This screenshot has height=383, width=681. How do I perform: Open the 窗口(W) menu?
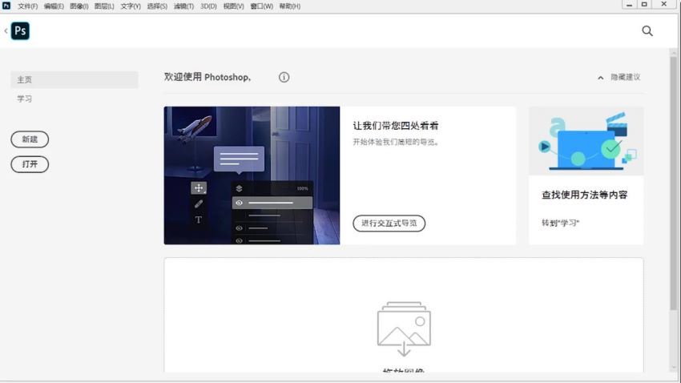point(261,6)
